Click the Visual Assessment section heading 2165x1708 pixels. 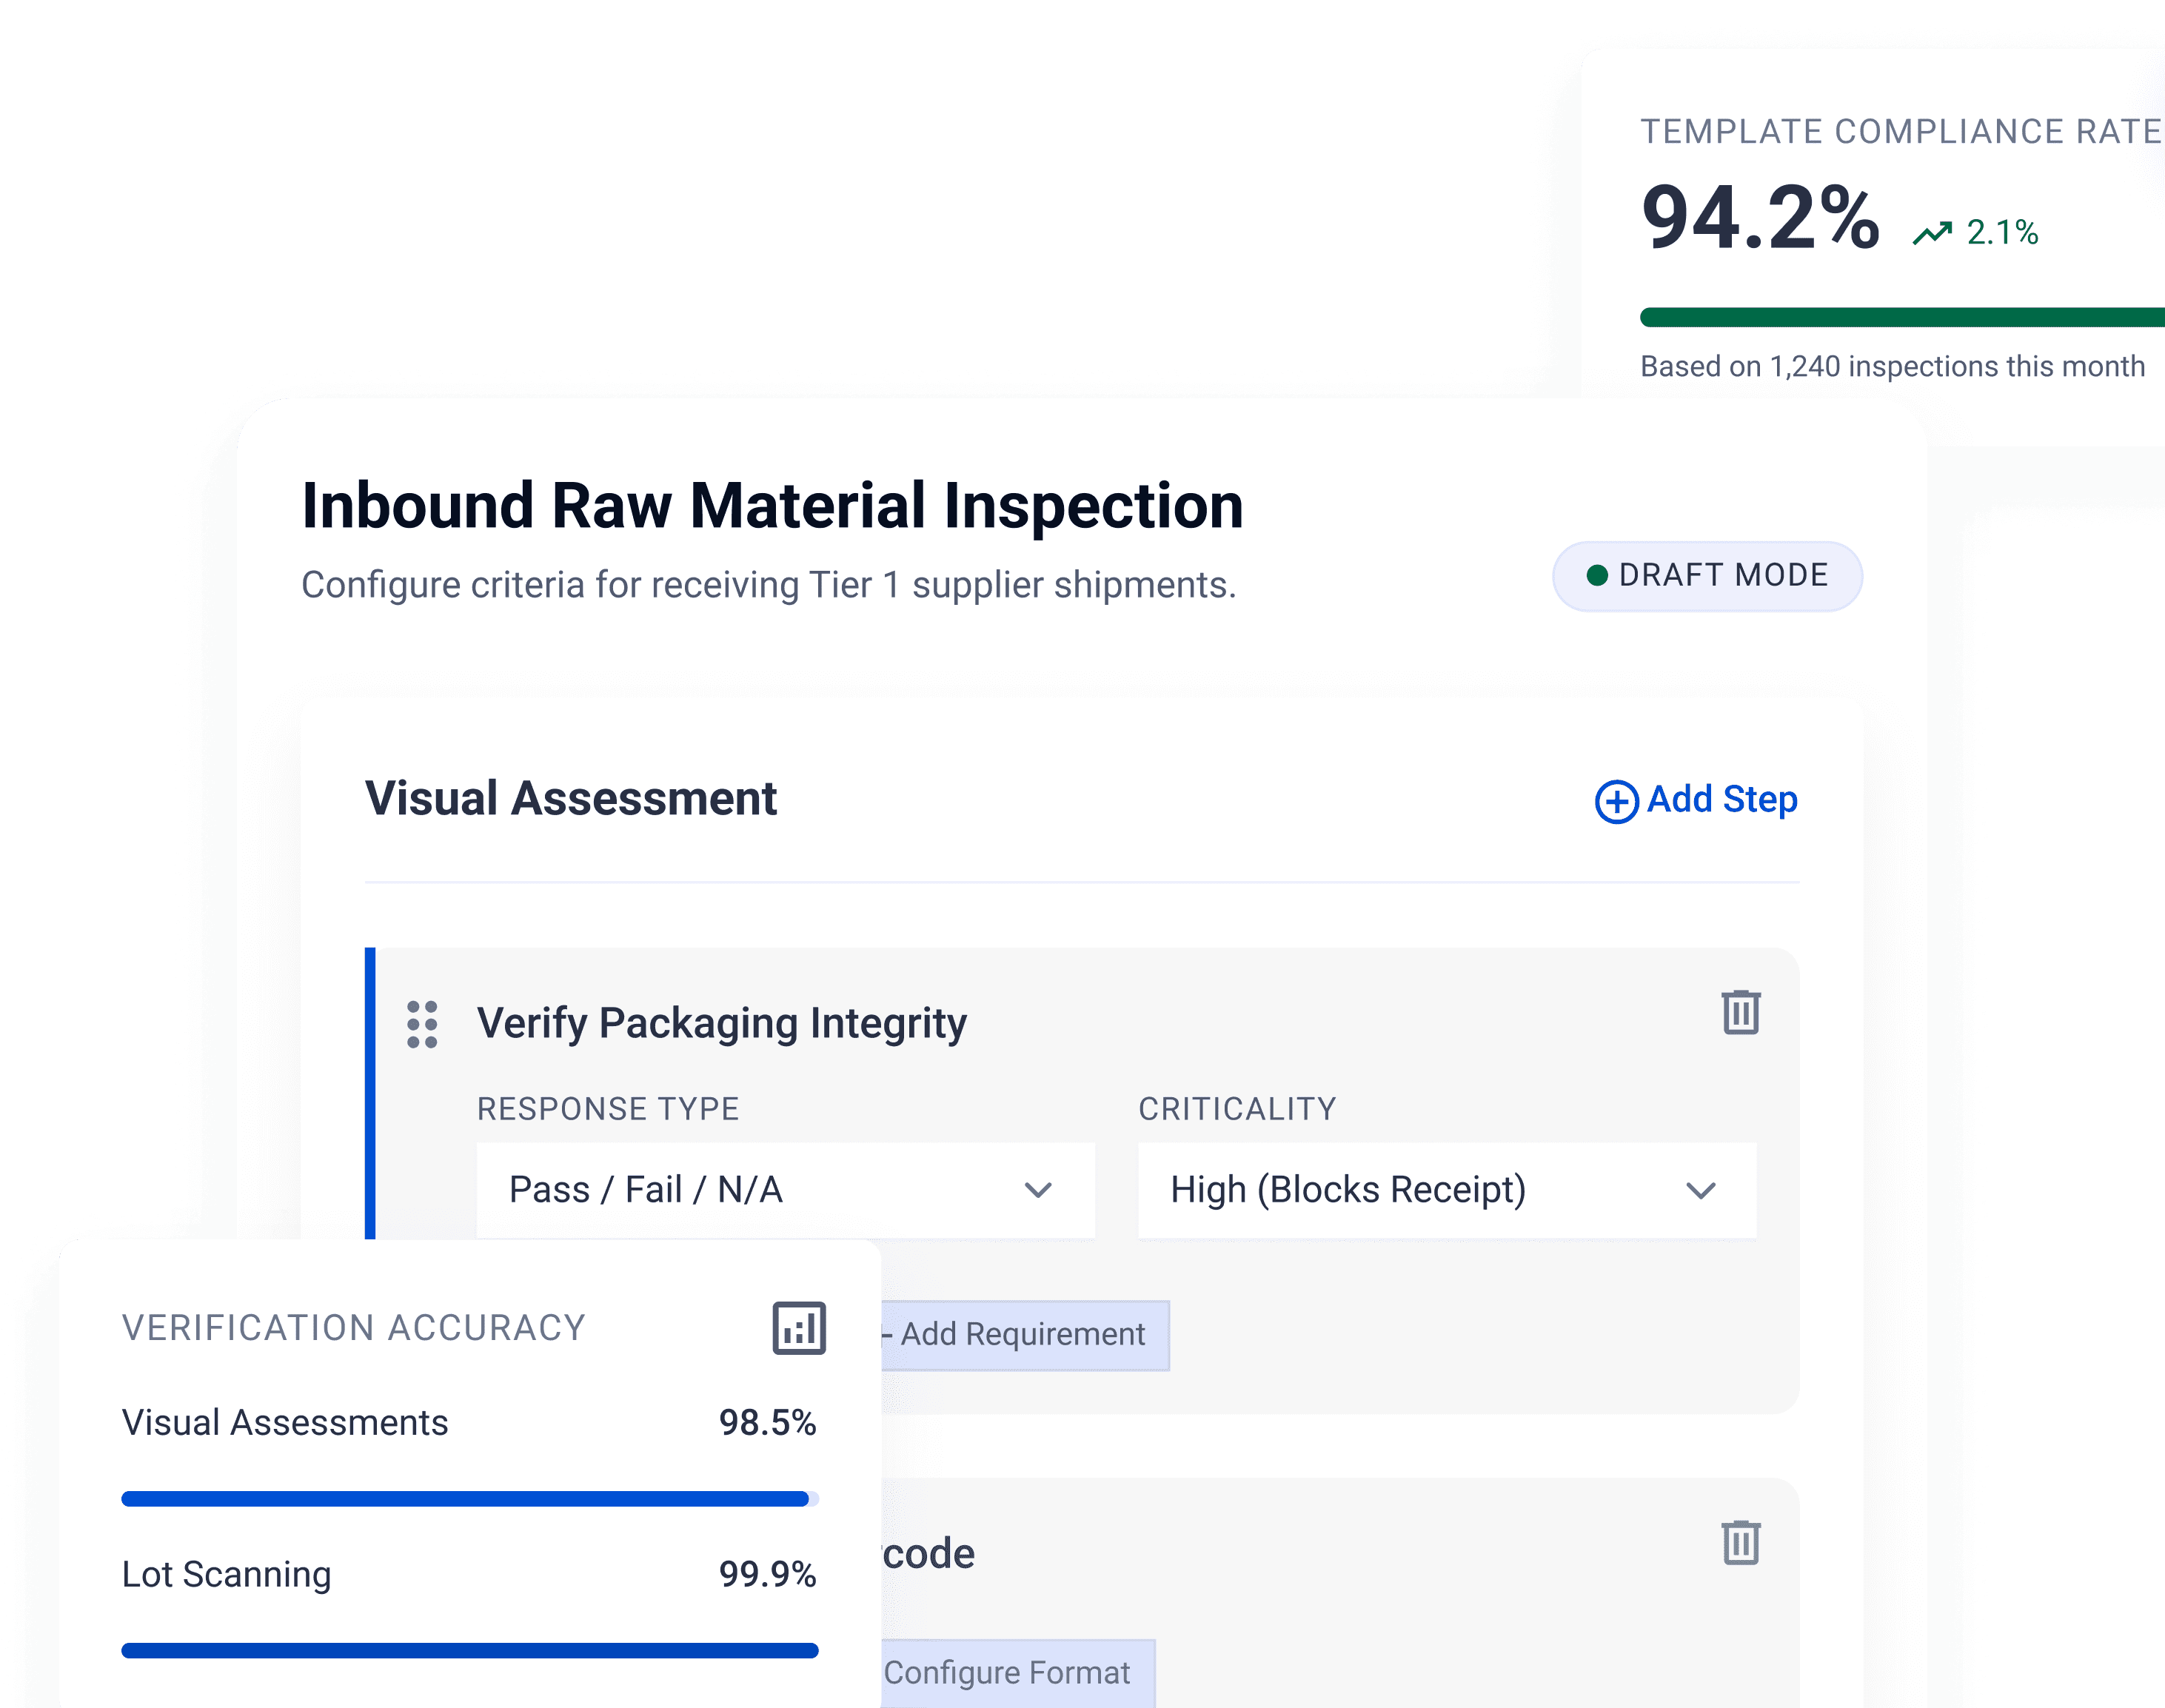570,798
